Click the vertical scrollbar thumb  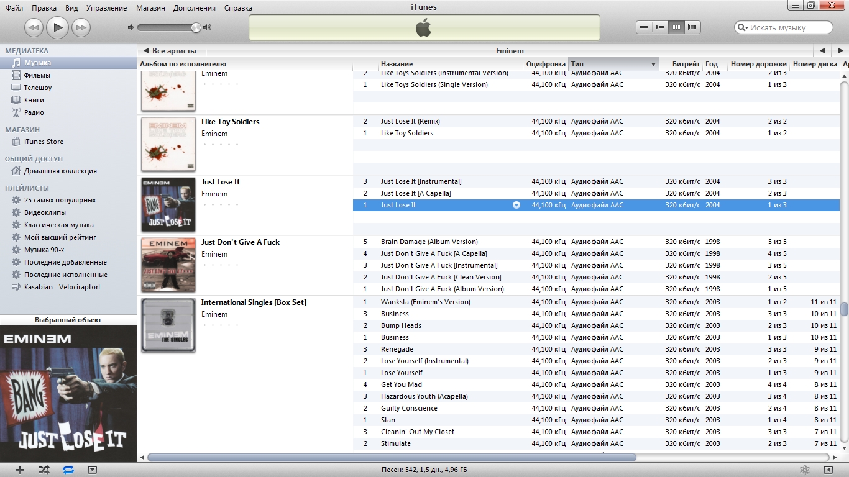click(844, 309)
